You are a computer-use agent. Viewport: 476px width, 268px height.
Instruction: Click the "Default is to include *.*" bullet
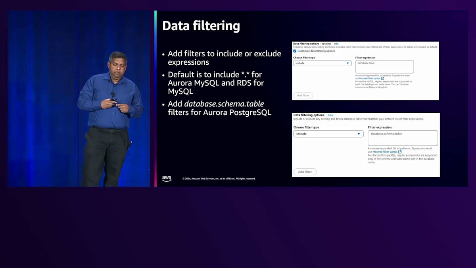216,83
